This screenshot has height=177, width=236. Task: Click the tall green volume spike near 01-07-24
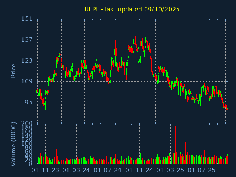[x=107, y=146]
